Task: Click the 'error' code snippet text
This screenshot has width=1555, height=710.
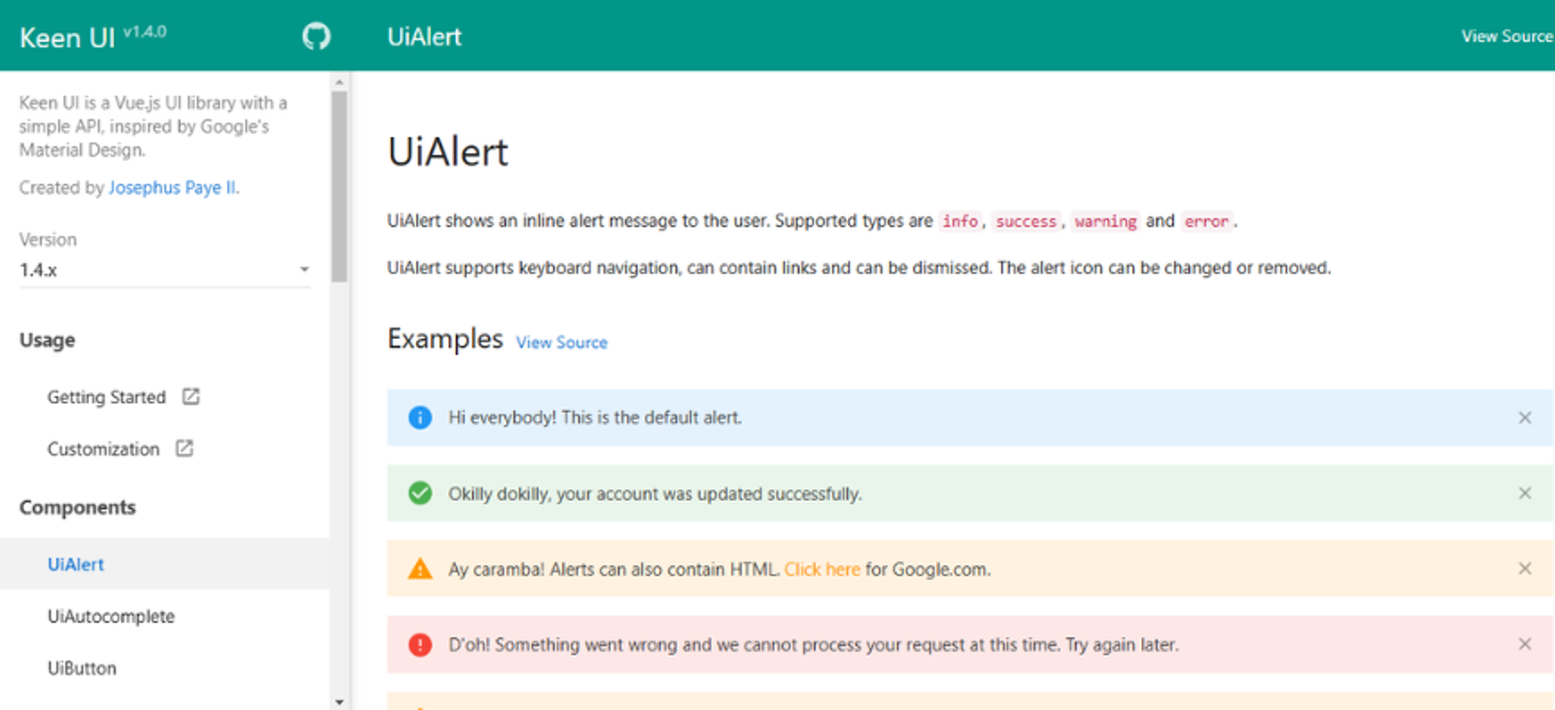Action: coord(1207,221)
